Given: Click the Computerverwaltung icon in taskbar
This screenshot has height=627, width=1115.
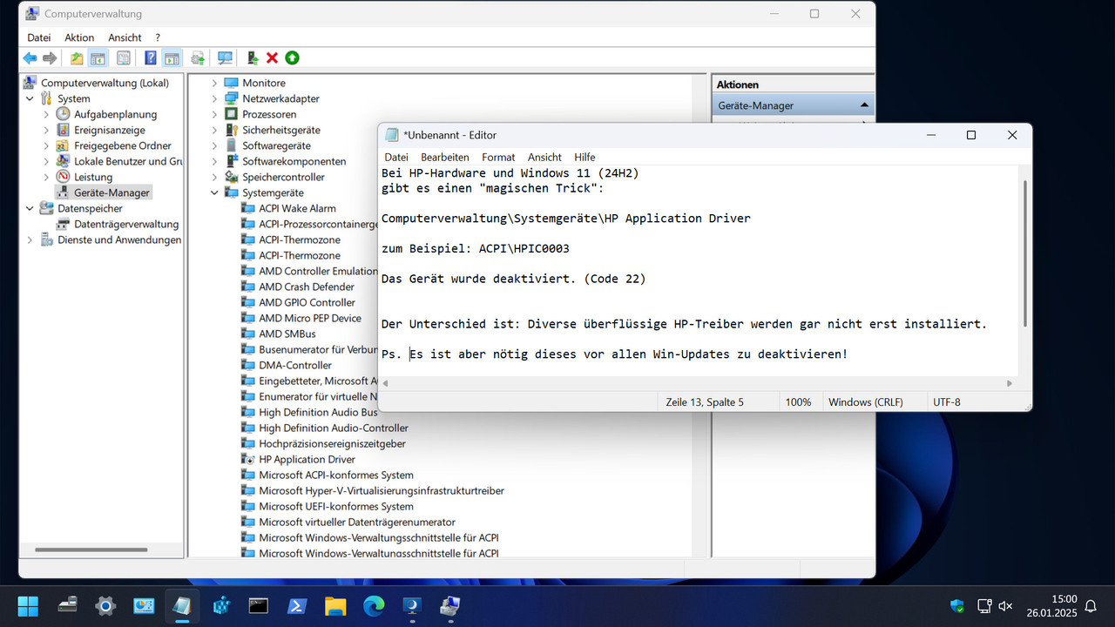Looking at the screenshot, I should (450, 605).
